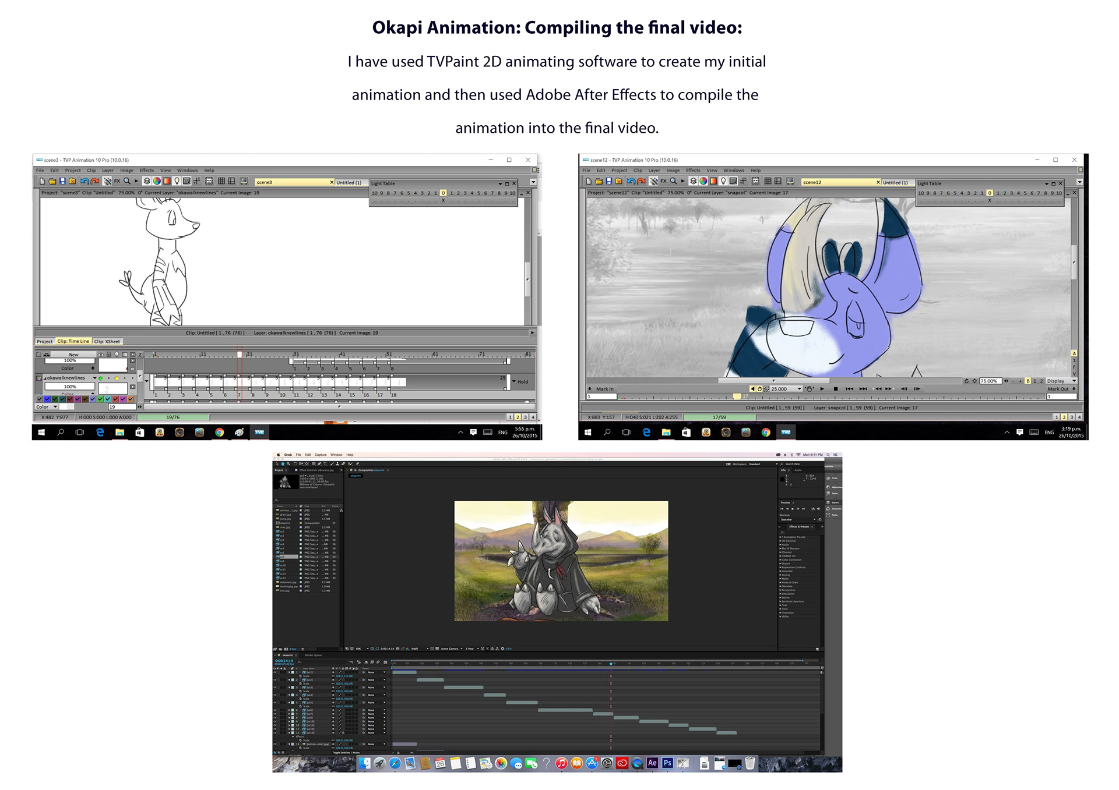Open Render Queue tab in After Effects
The width and height of the screenshot is (1119, 790).
click(x=314, y=655)
